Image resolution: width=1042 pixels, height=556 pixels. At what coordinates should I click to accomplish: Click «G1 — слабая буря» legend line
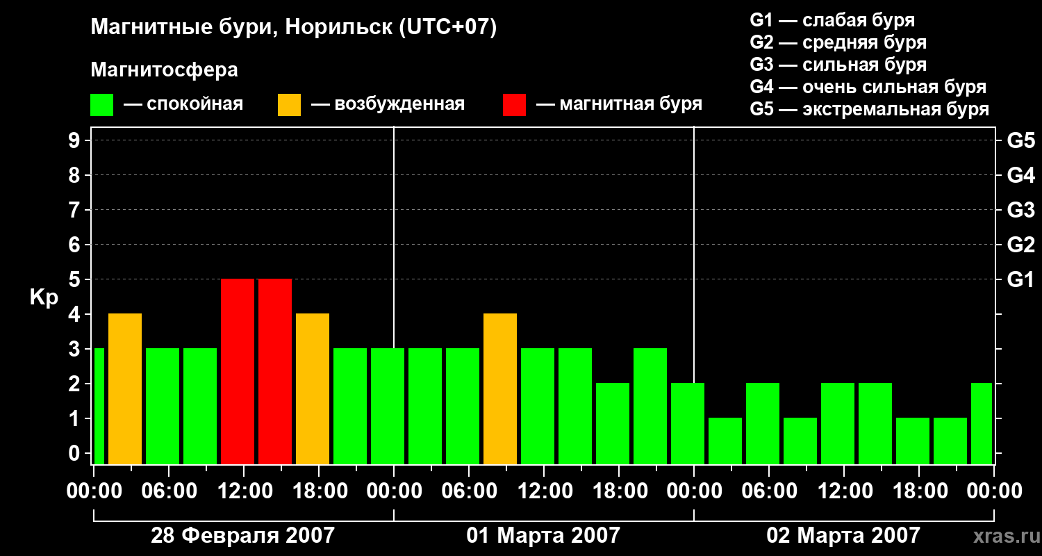point(832,20)
